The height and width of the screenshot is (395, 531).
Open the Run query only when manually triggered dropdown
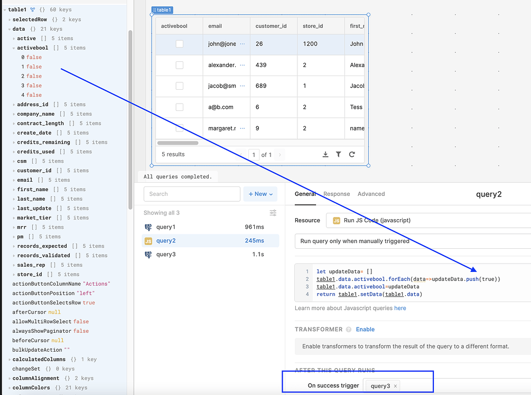click(413, 241)
